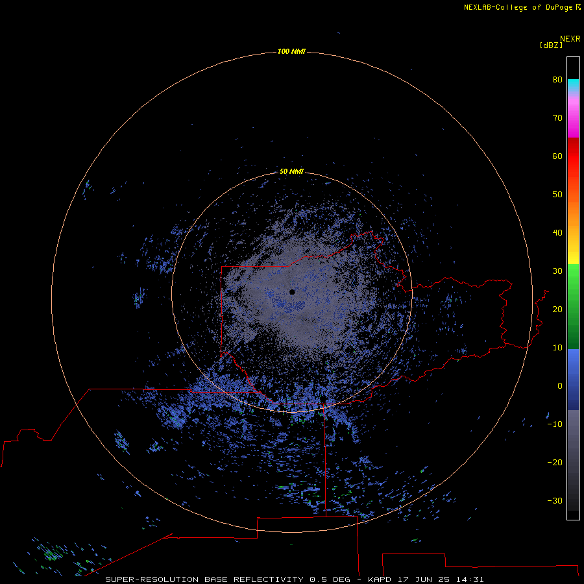Click the 30 dBZ scale value
584x584 pixels.
557,271
